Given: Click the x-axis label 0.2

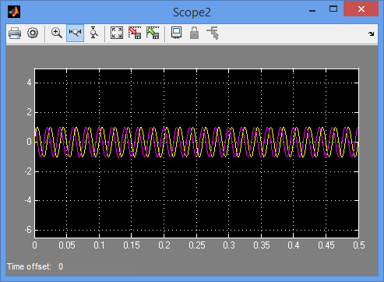Looking at the screenshot, I should point(164,245).
